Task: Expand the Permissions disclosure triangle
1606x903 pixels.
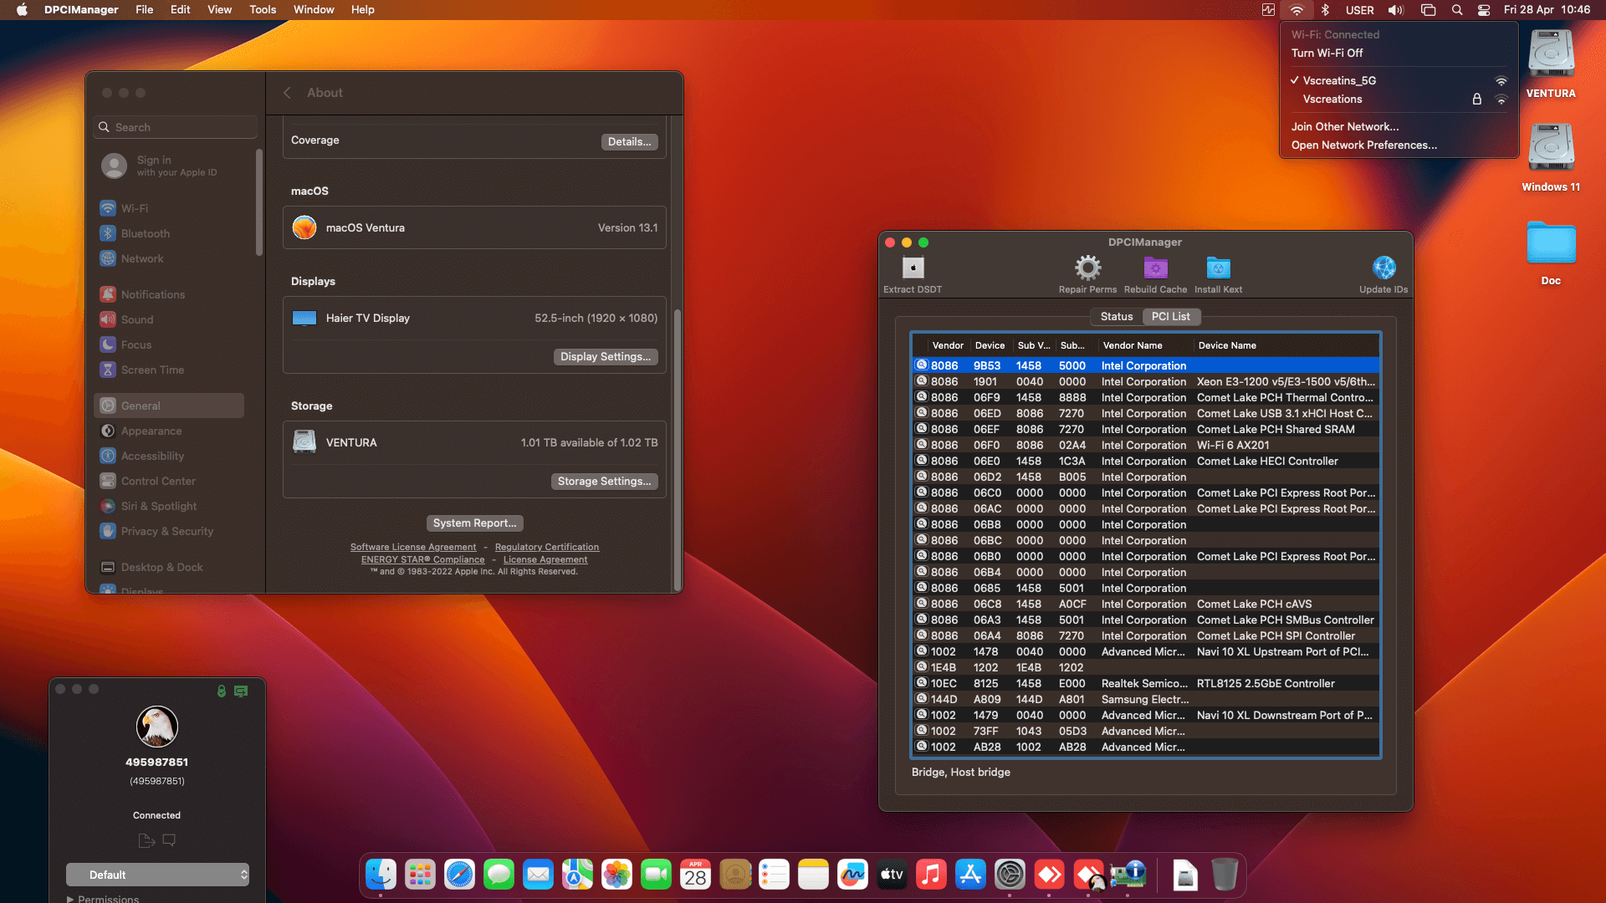Action: (x=70, y=899)
